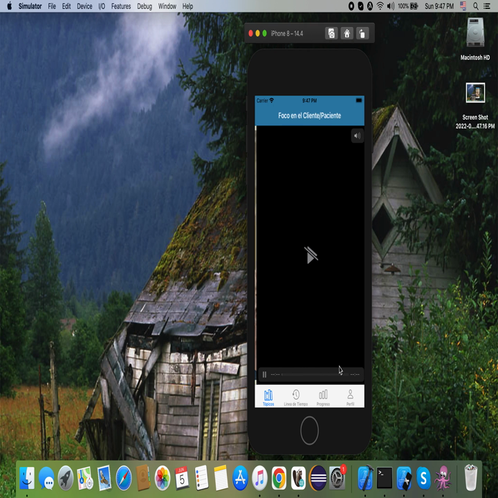Open Xcode from the Dock
This screenshot has height=498, width=498.
click(365, 477)
